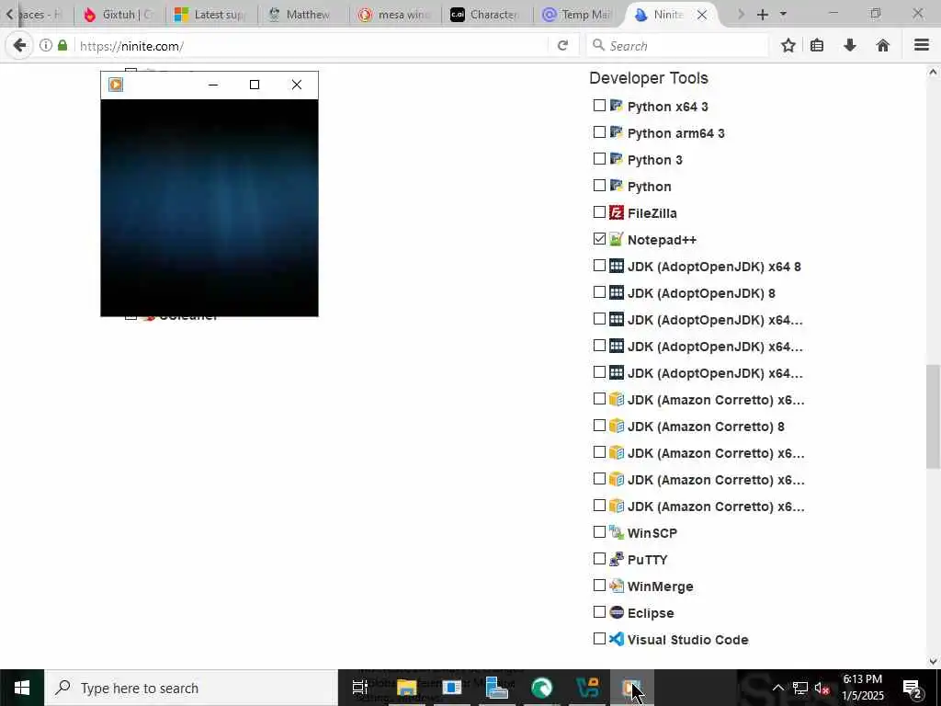
Task: Open the VS taskbar icon with lock
Action: pyautogui.click(x=587, y=688)
